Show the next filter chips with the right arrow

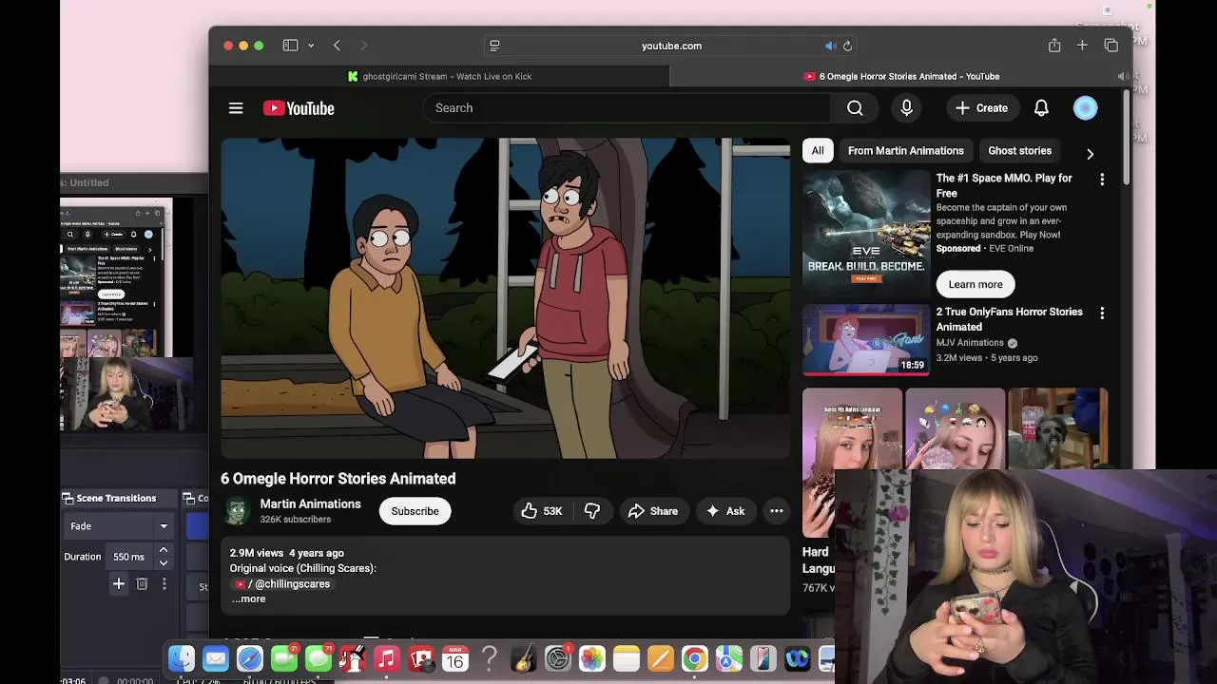[x=1090, y=153]
